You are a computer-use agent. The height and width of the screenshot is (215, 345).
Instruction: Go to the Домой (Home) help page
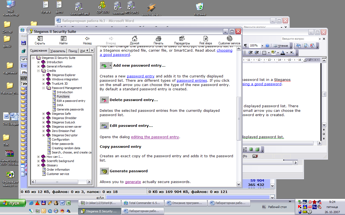(x=134, y=40)
